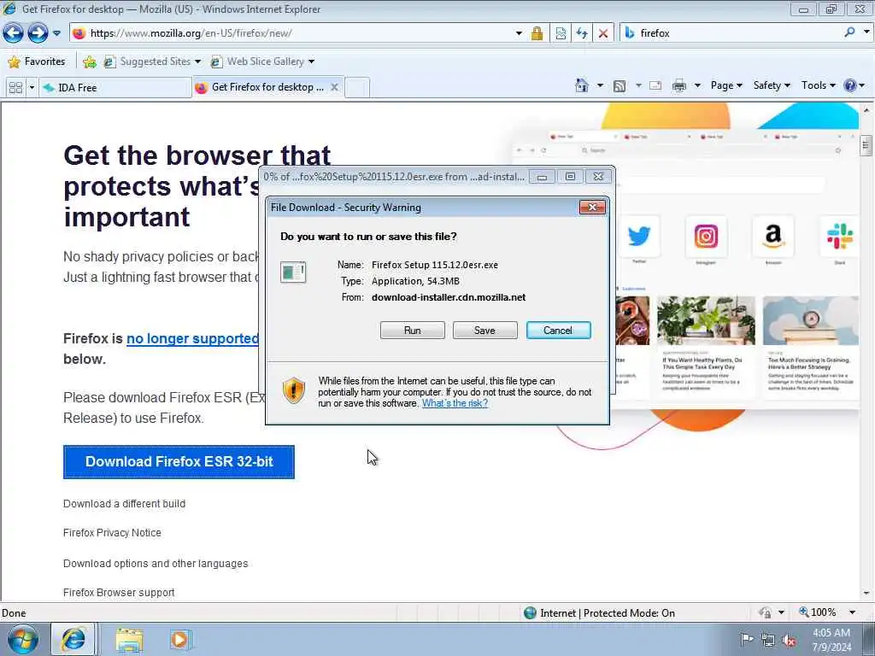Image resolution: width=875 pixels, height=656 pixels.
Task: Click the Quick Tabs grid icon
Action: [15, 88]
